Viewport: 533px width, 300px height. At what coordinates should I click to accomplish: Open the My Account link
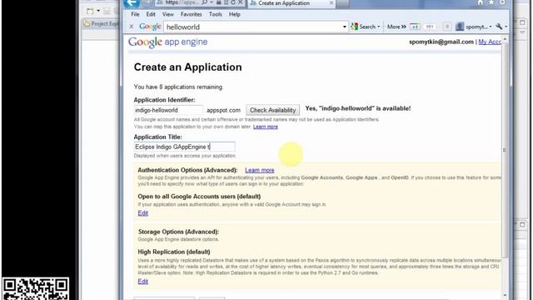click(490, 42)
